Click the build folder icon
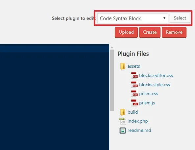 click(x=123, y=112)
